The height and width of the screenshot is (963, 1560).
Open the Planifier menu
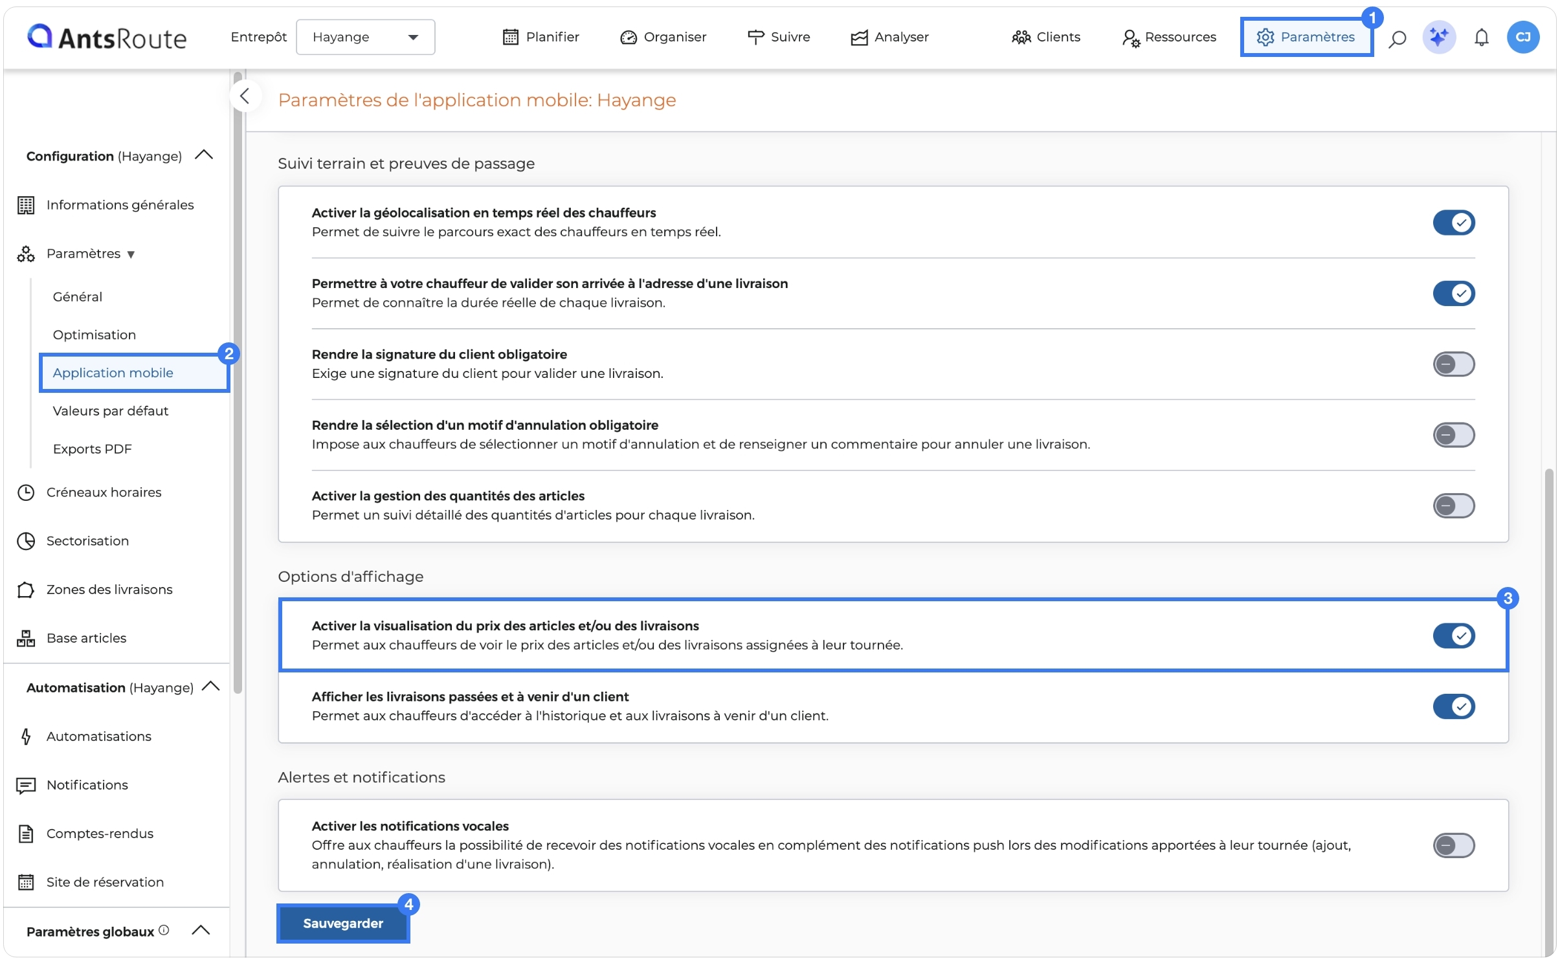pos(541,37)
